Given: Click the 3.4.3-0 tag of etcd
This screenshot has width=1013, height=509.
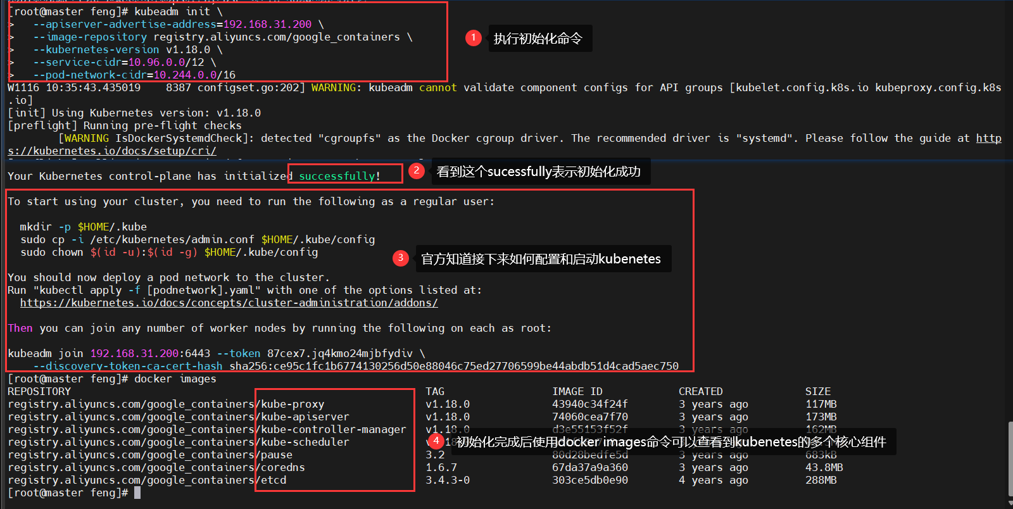Looking at the screenshot, I should click(448, 480).
